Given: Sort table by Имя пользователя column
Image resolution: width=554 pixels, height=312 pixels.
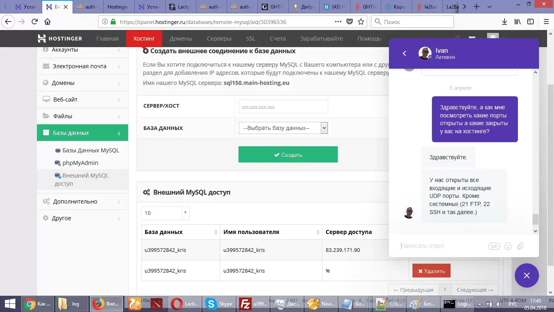Looking at the screenshot, I should [x=271, y=232].
